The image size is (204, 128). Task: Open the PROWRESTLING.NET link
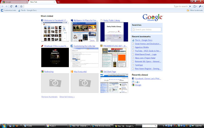click(115, 46)
